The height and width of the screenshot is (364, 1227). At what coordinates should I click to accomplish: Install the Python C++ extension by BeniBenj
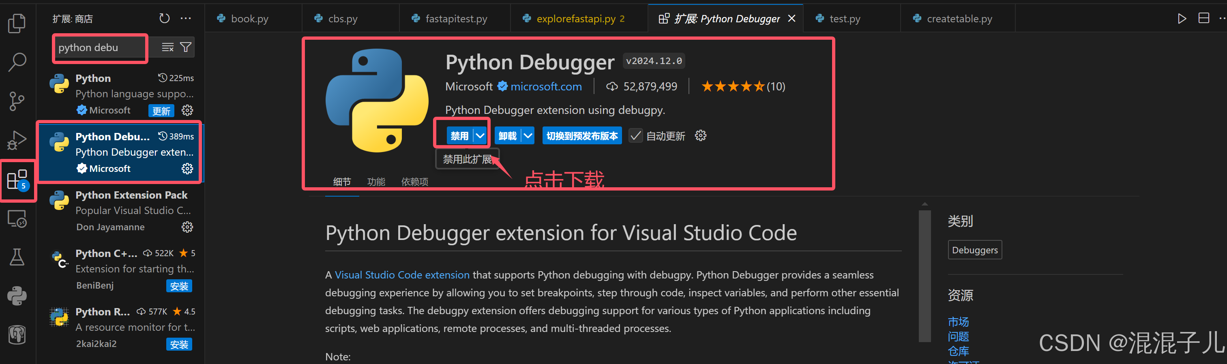[x=179, y=286]
